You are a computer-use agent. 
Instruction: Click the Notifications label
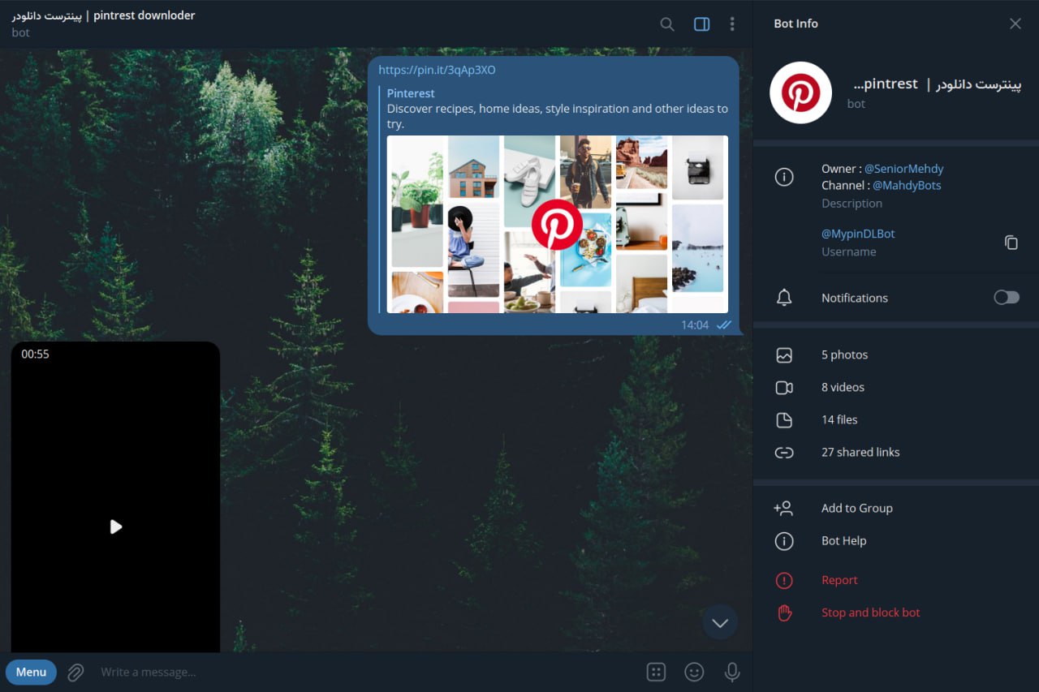click(x=855, y=298)
